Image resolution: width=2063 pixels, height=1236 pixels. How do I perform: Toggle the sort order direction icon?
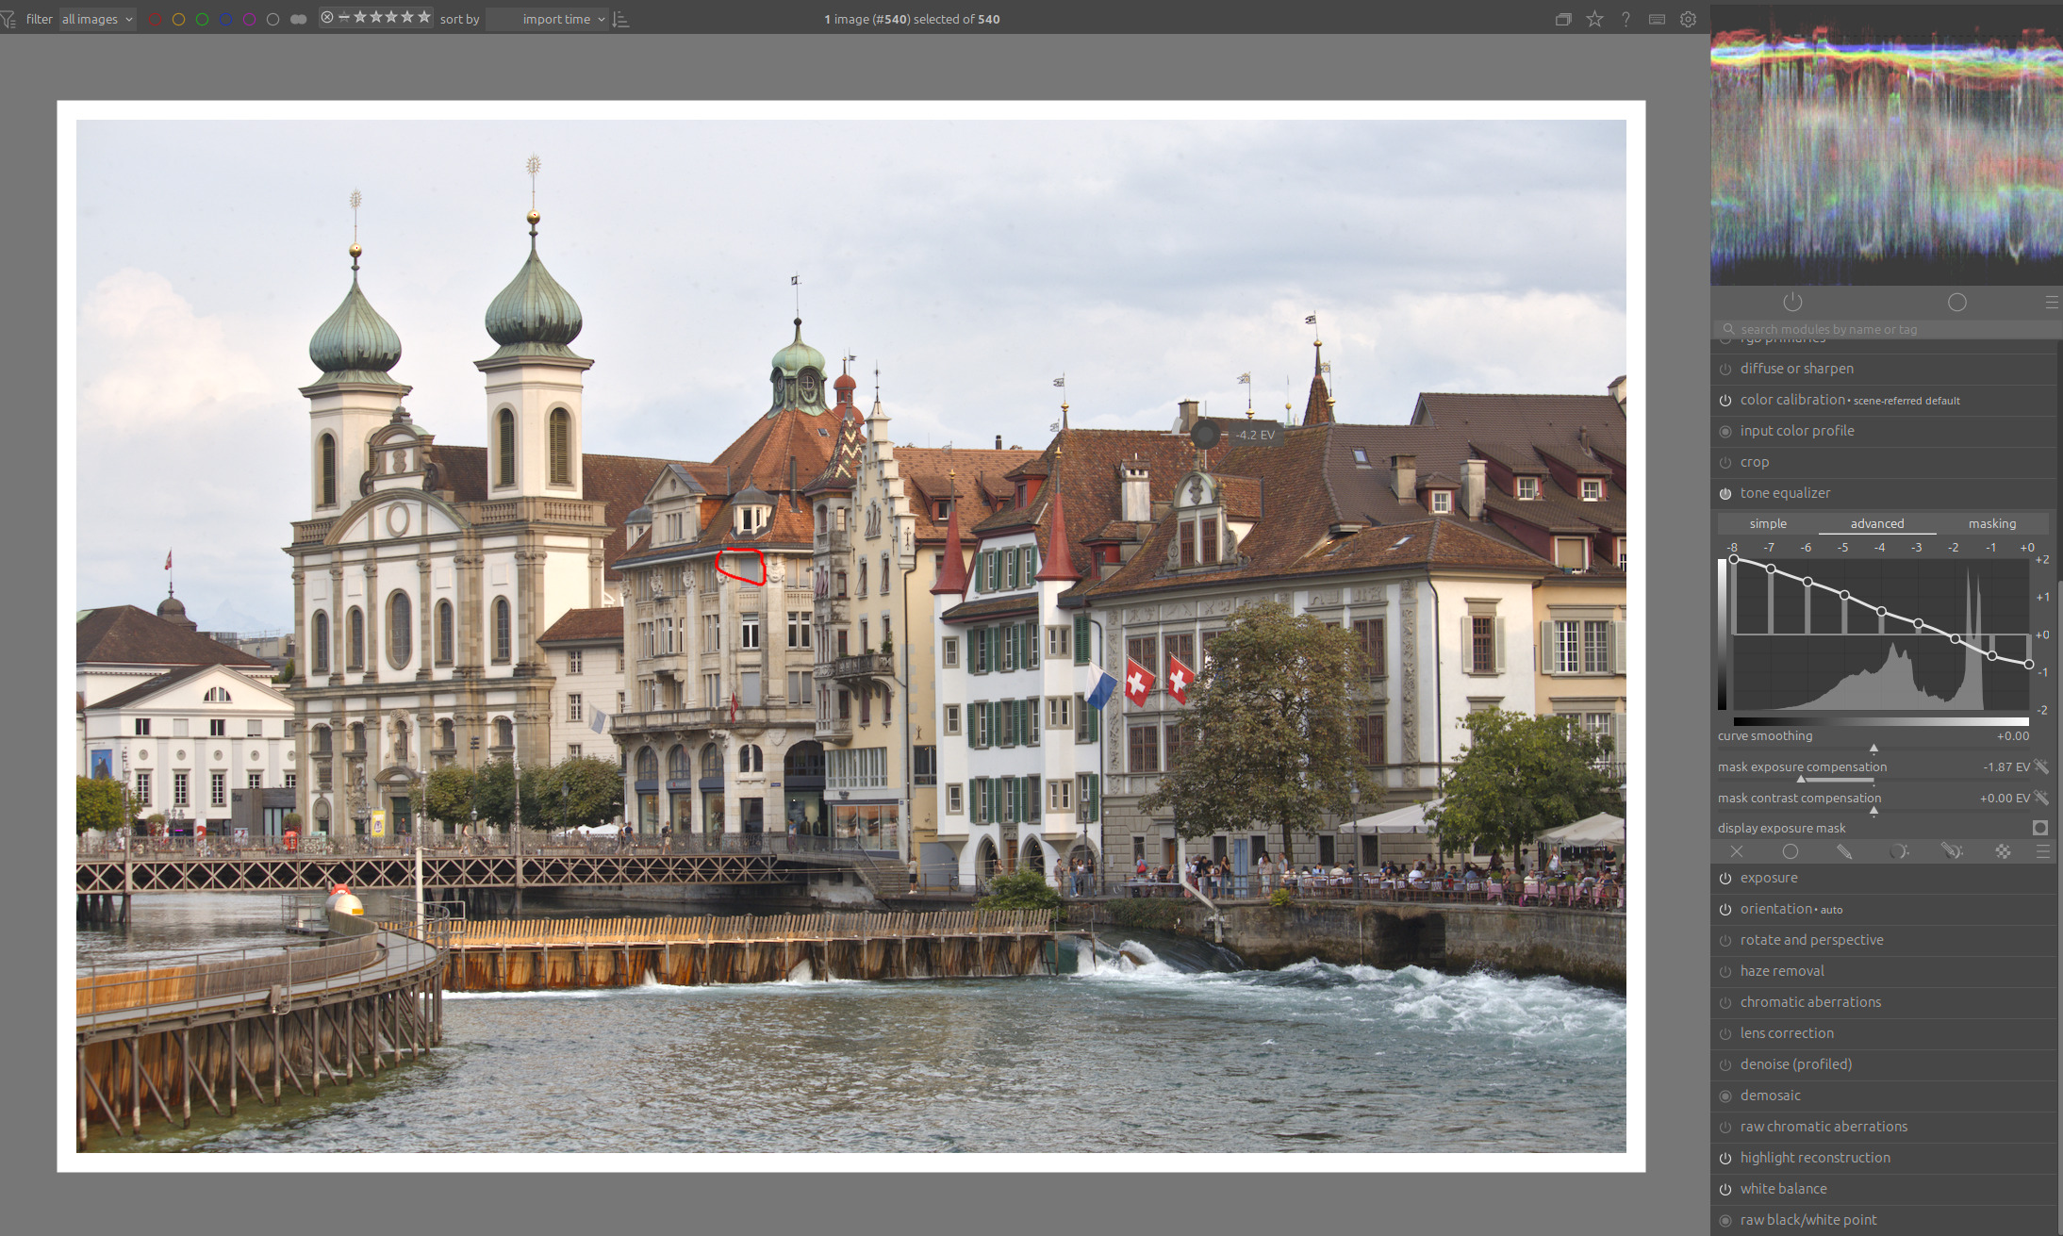pos(620,19)
